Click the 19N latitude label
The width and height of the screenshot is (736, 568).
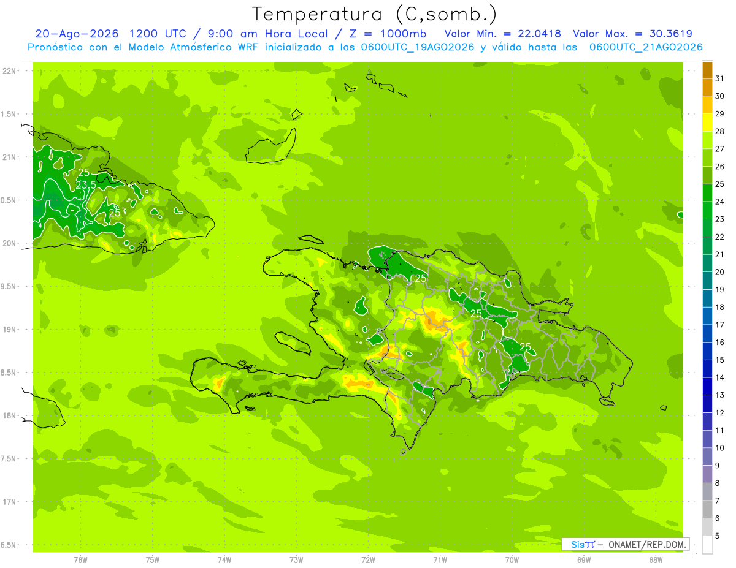(9, 330)
